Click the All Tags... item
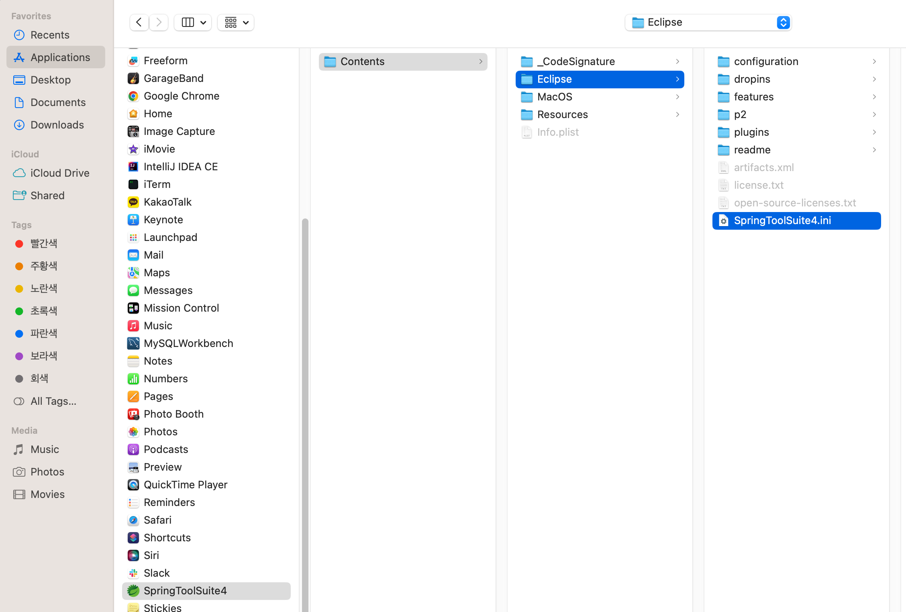The width and height of the screenshot is (906, 612). click(x=53, y=401)
